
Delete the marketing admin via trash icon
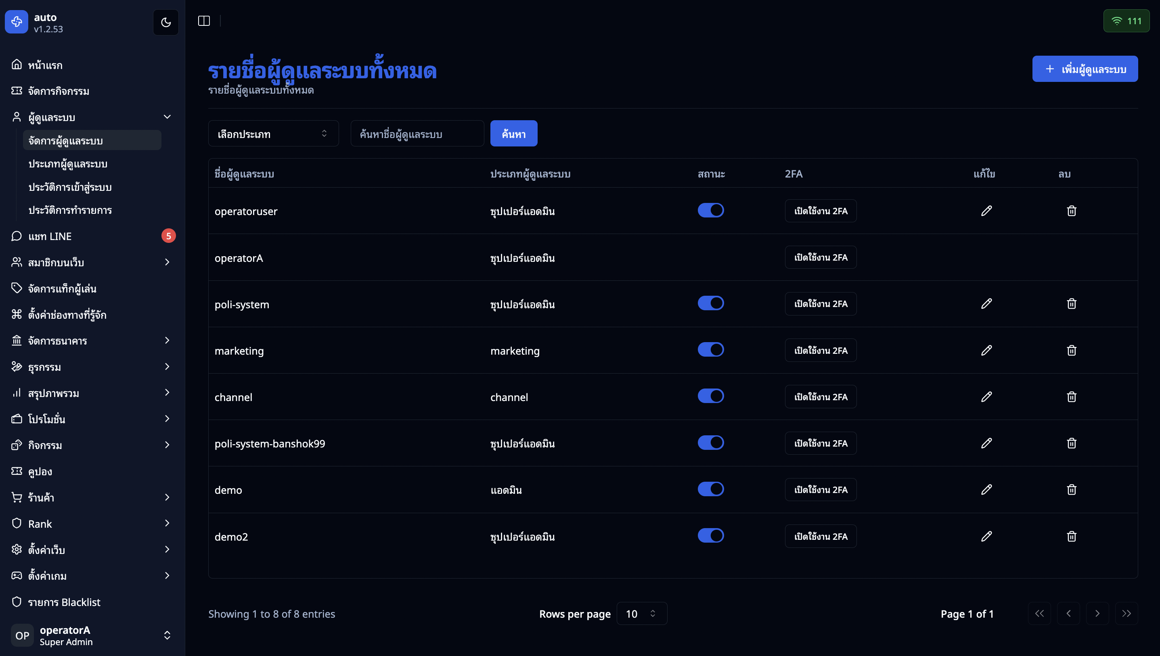tap(1071, 350)
